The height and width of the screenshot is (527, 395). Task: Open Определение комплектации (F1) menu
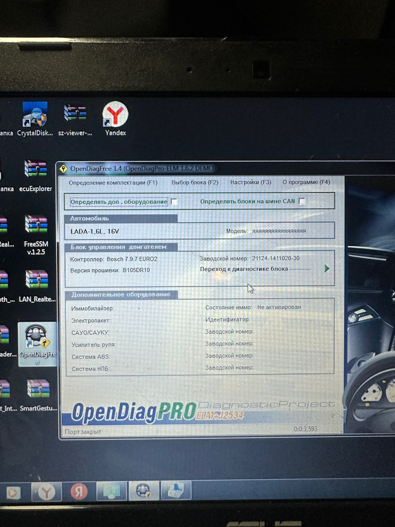[x=113, y=182]
